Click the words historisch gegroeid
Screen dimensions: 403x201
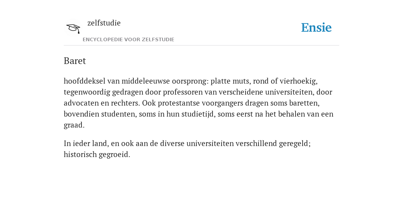pyautogui.click(x=97, y=155)
